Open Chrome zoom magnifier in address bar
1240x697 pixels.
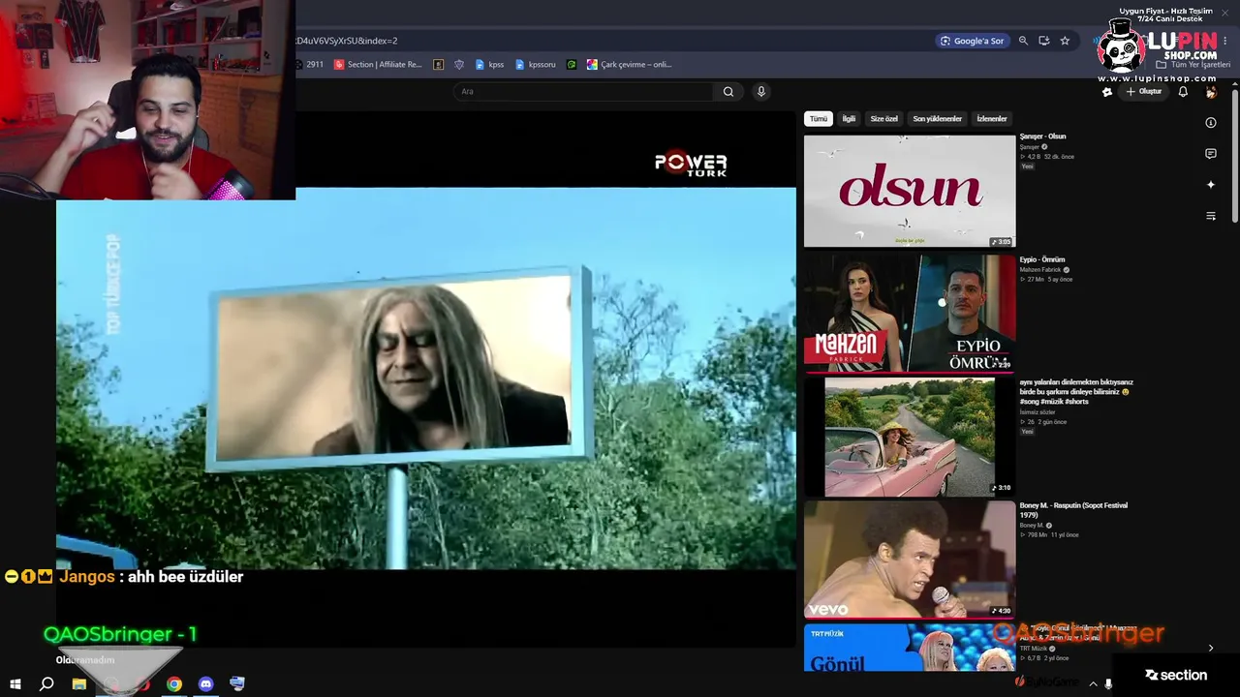[x=1023, y=41]
